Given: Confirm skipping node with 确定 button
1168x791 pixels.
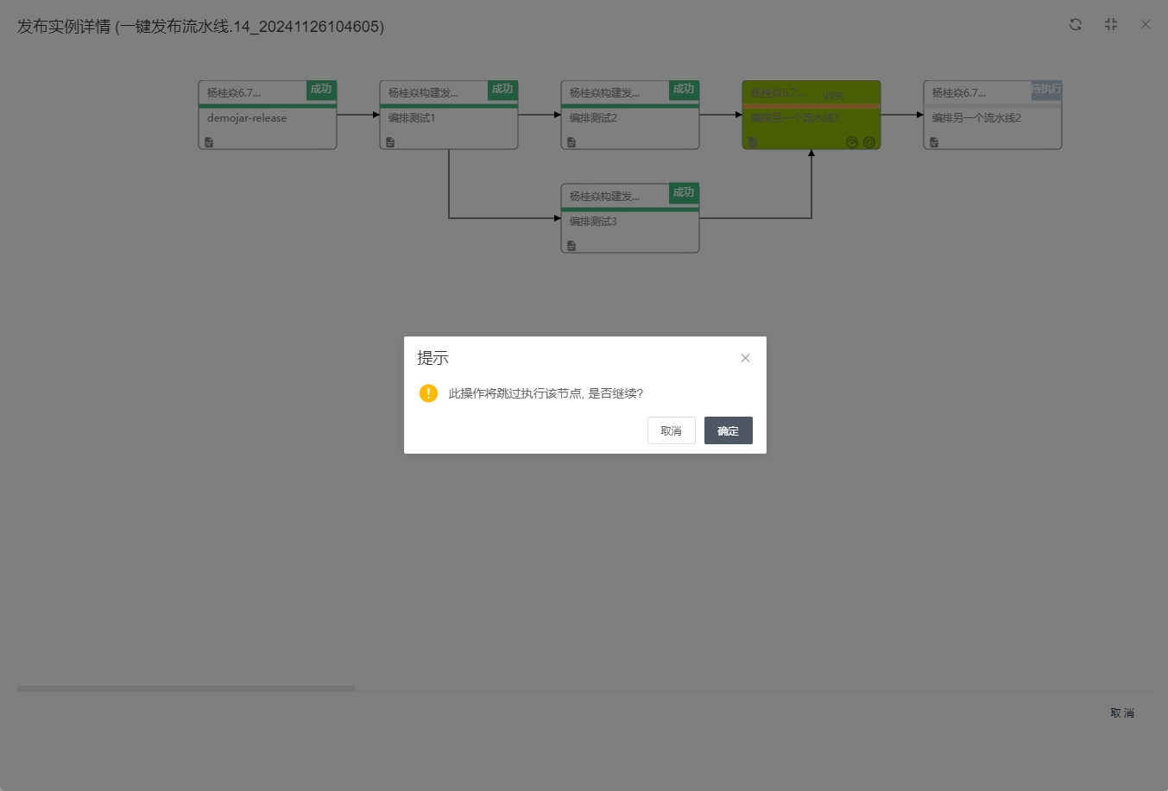Looking at the screenshot, I should (728, 430).
